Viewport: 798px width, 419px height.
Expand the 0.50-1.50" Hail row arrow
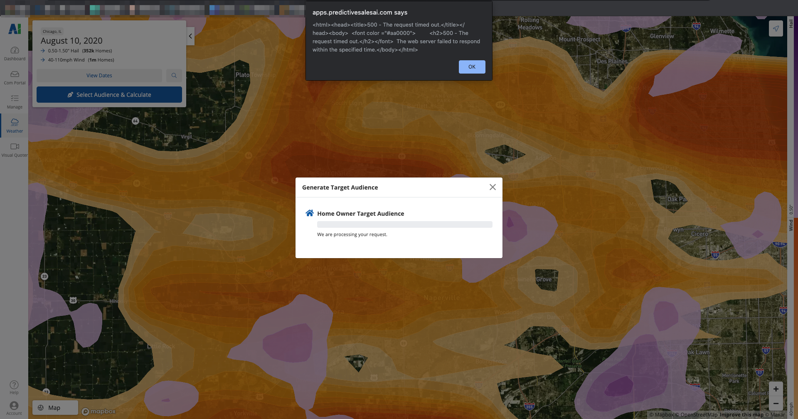pos(43,51)
